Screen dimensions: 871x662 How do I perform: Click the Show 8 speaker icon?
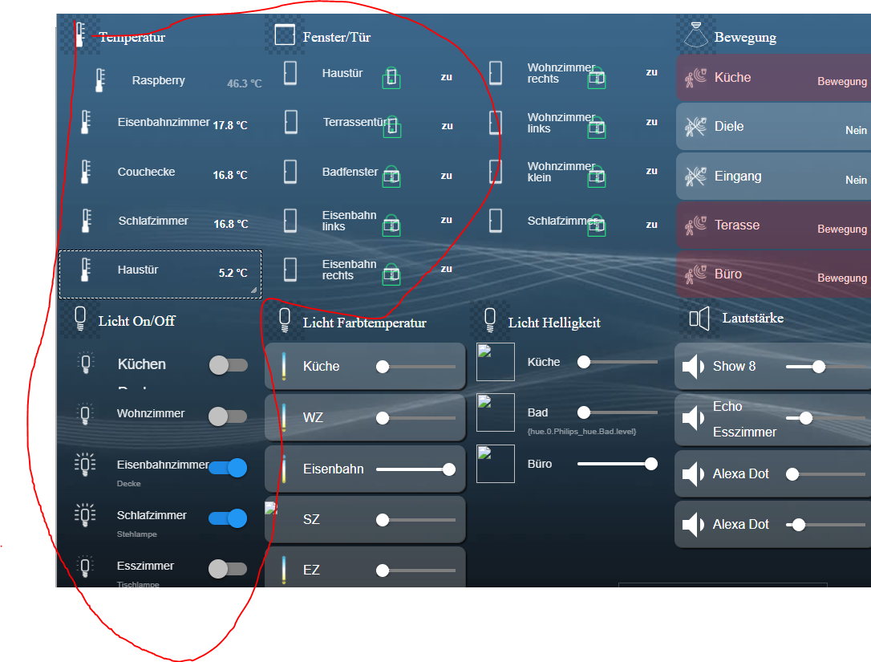693,367
